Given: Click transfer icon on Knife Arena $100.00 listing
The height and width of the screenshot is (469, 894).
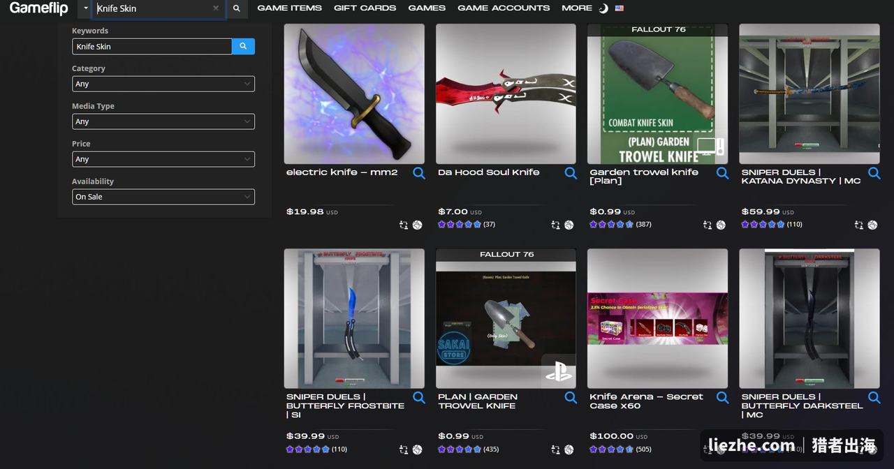Looking at the screenshot, I should pyautogui.click(x=707, y=449).
